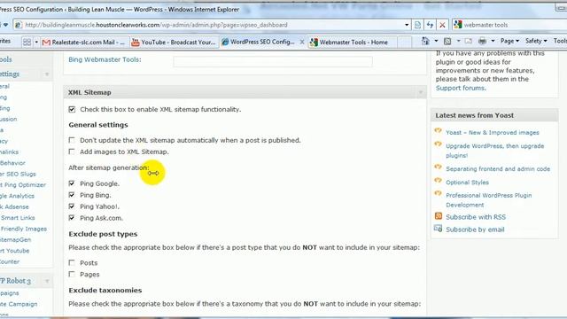The height and width of the screenshot is (319, 567).
Task: Check Don't update XML sitemap automatically
Action: (x=72, y=140)
